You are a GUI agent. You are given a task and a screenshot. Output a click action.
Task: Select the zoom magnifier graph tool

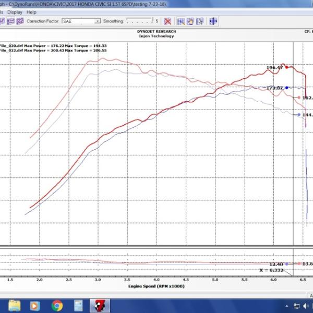coord(181,21)
